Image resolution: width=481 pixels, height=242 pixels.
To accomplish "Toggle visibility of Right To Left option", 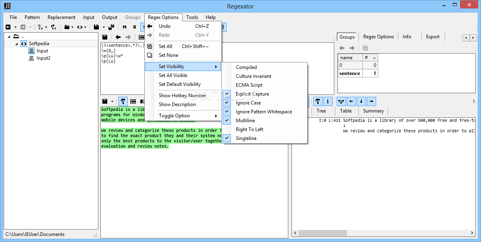I will 265,129.
